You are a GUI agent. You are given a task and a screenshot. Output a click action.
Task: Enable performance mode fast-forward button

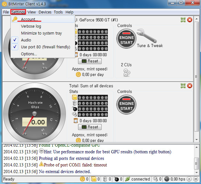click(x=196, y=179)
